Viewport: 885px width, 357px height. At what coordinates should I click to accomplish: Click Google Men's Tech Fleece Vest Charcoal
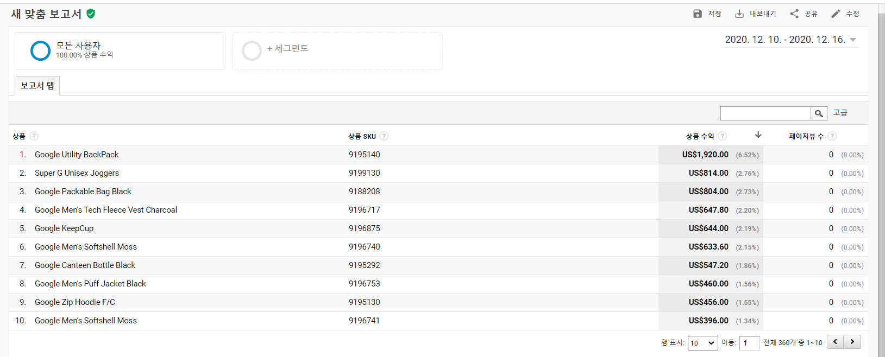click(x=106, y=210)
